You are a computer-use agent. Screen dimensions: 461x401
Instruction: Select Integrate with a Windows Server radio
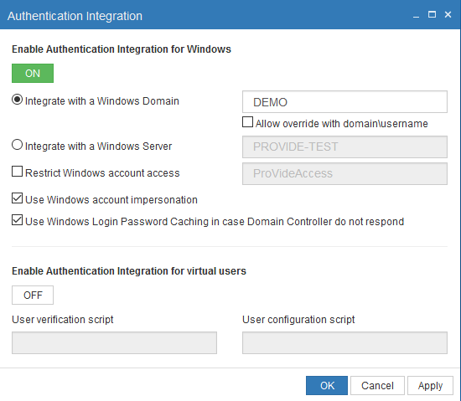coord(17,145)
